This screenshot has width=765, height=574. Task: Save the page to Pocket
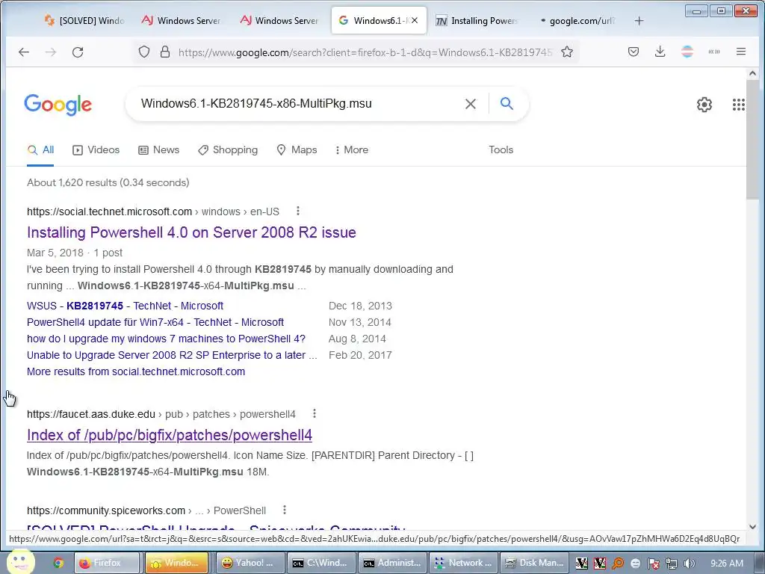point(634,52)
